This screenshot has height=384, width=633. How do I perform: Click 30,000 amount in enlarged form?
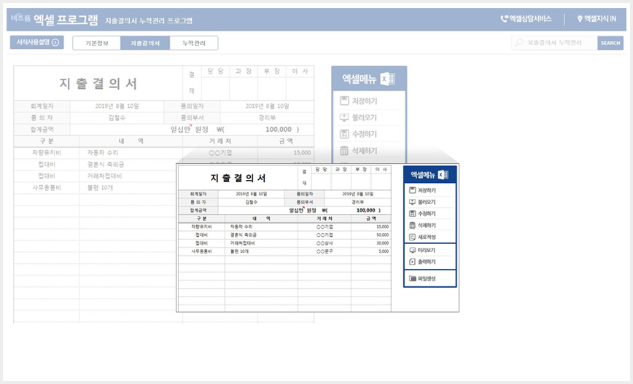(382, 243)
